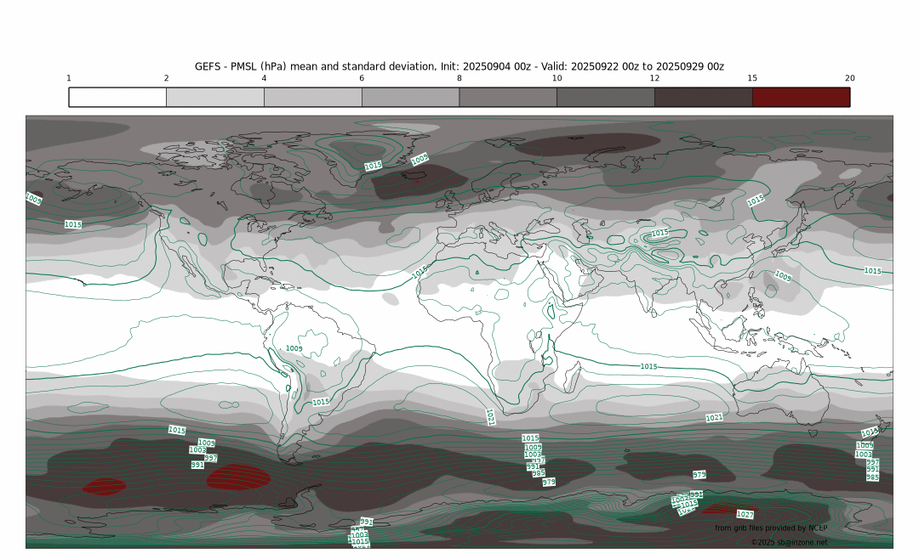
Task: Click the 1027 contour label near Antarctica
Action: (x=745, y=515)
